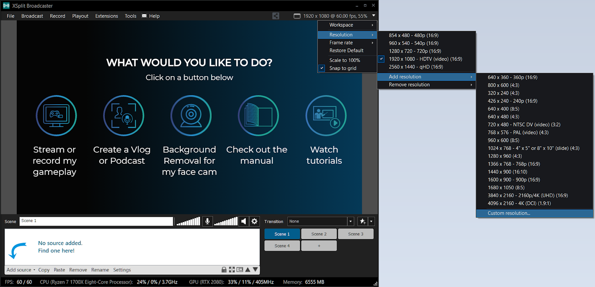The width and height of the screenshot is (595, 287).
Task: Move source up with triangle icon
Action: pos(248,270)
